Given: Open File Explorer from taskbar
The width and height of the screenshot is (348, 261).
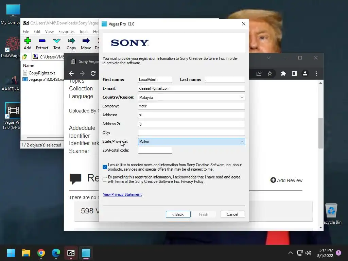Looking at the screenshot, I should click(x=26, y=253).
